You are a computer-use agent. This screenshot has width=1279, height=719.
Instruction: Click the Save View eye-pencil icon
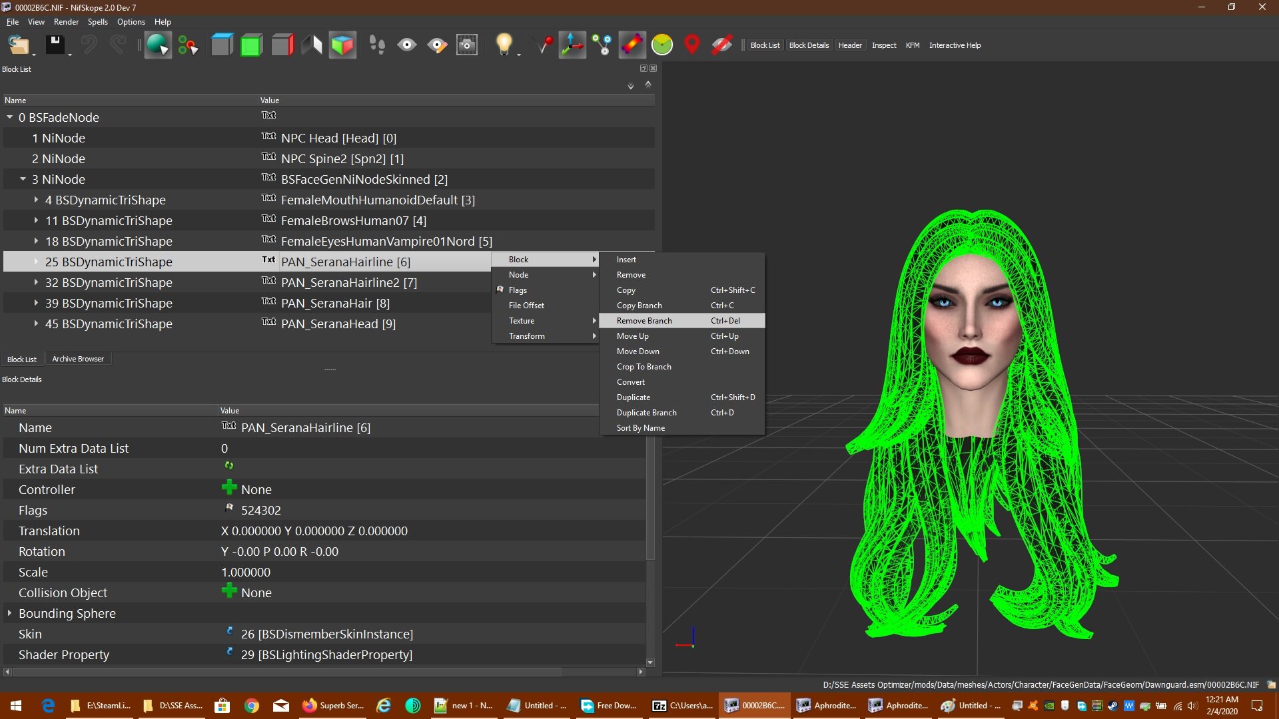click(437, 45)
